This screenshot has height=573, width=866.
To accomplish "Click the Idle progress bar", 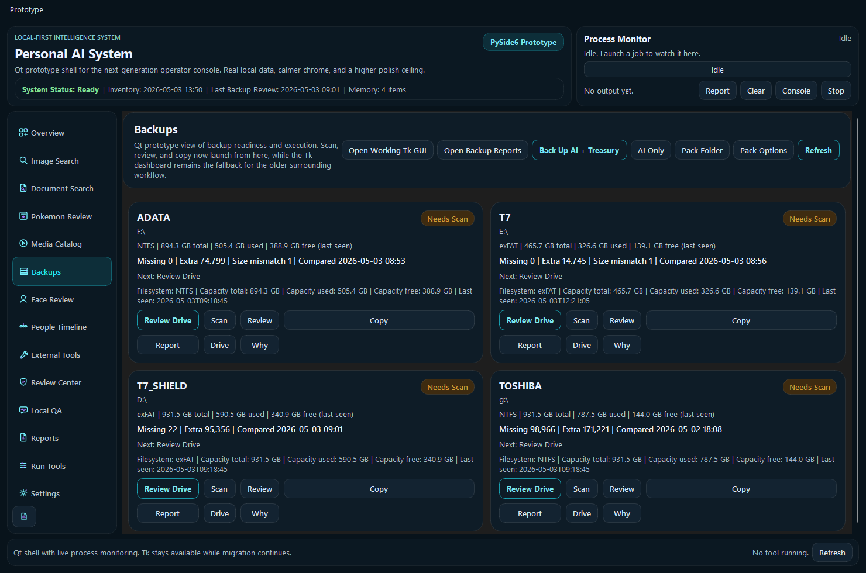I will [717, 70].
